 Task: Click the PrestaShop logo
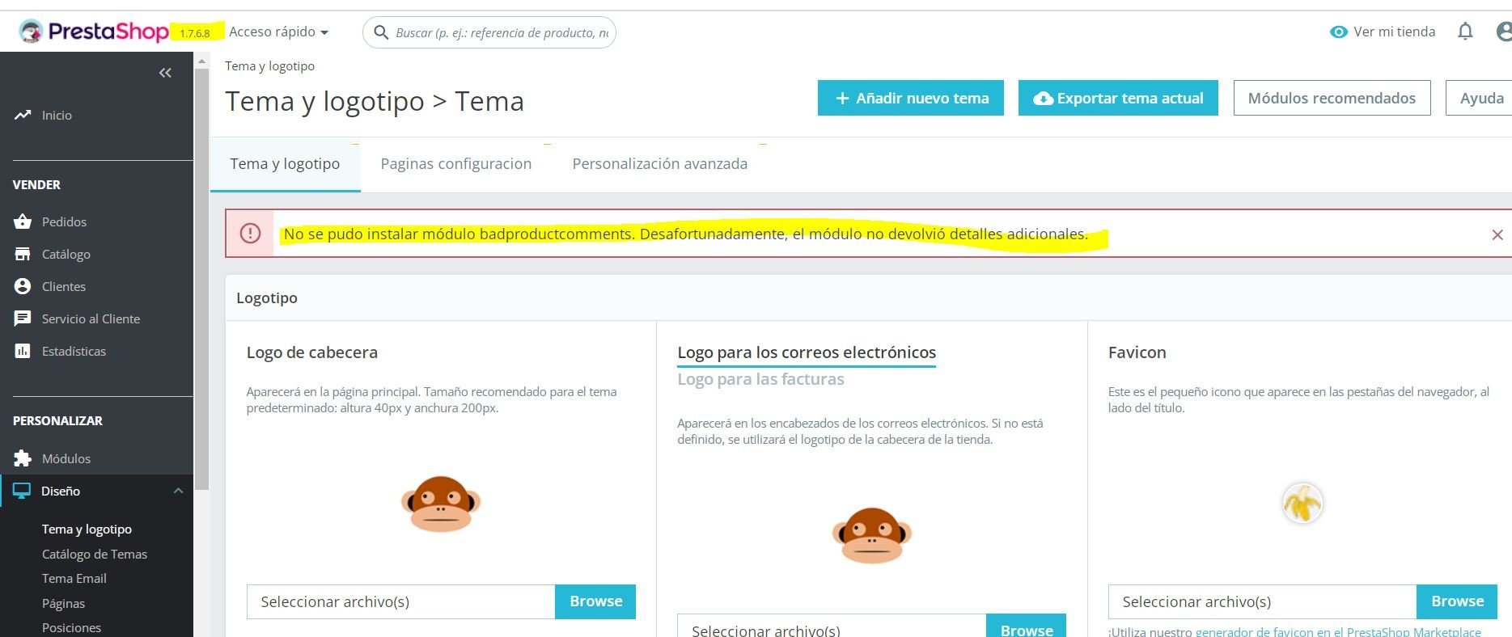point(94,32)
